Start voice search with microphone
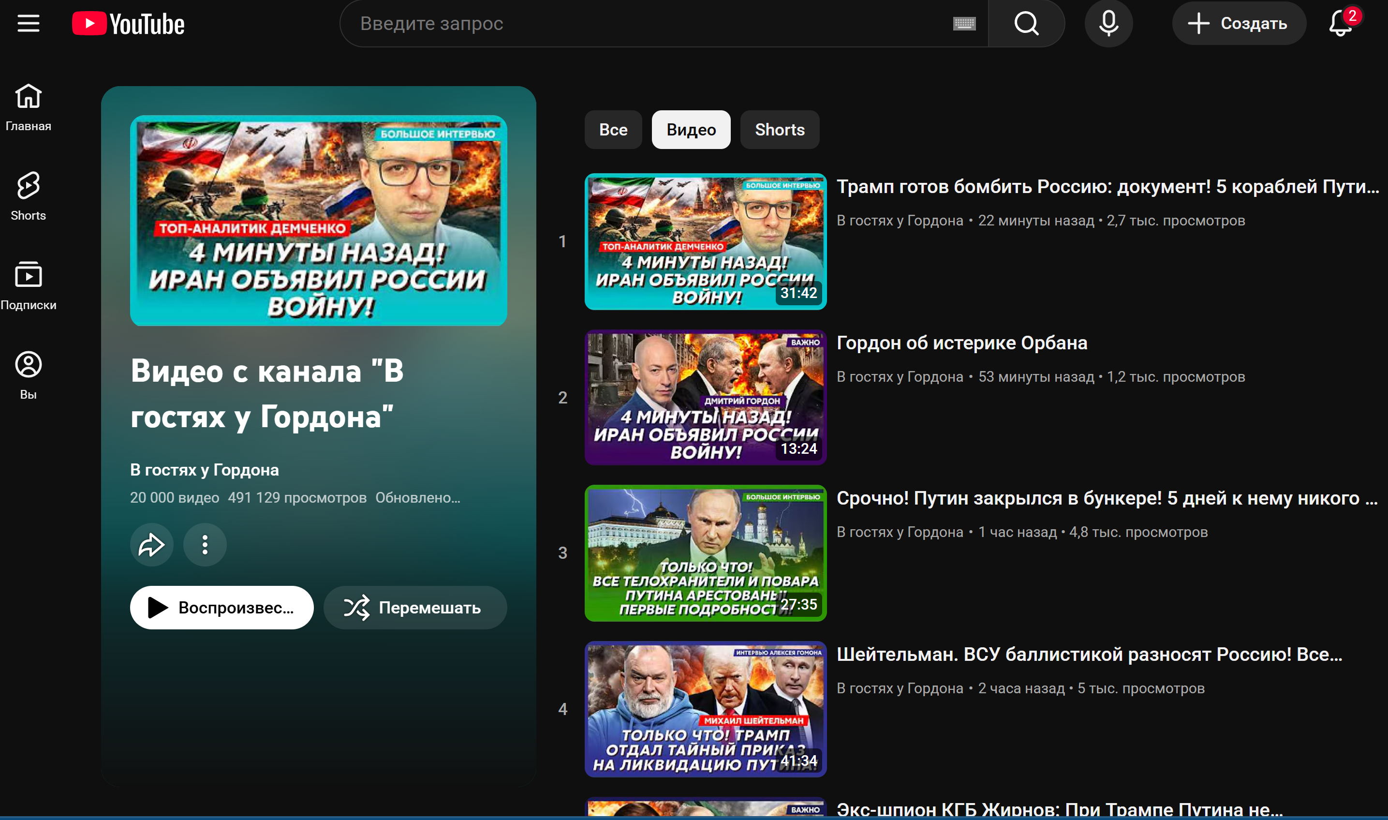 tap(1108, 24)
